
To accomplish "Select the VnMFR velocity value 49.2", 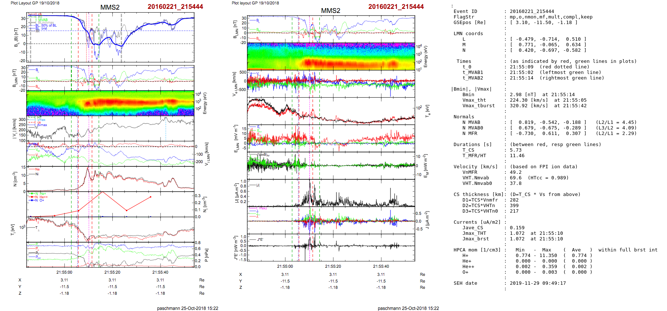I will coord(516,172).
